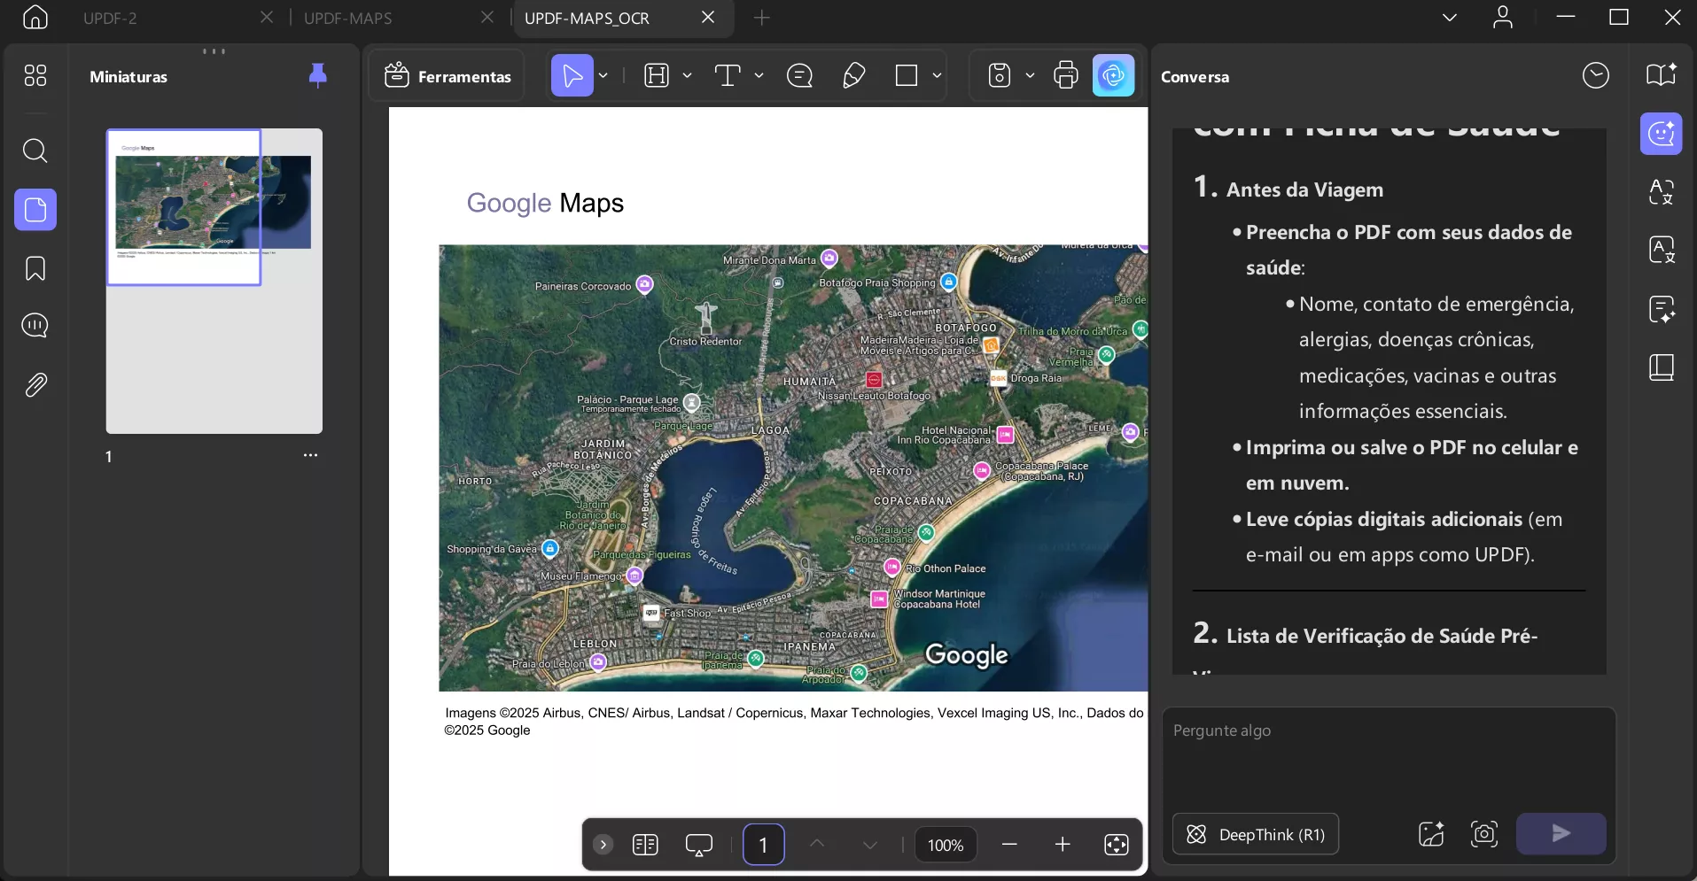The height and width of the screenshot is (881, 1697).
Task: Print the document
Action: pyautogui.click(x=1066, y=76)
